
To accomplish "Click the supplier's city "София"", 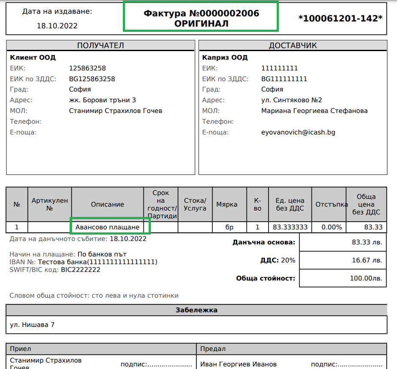I will pos(272,89).
